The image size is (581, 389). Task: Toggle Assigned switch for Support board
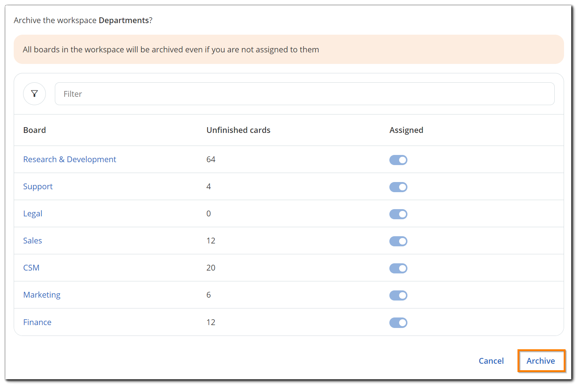pyautogui.click(x=398, y=187)
